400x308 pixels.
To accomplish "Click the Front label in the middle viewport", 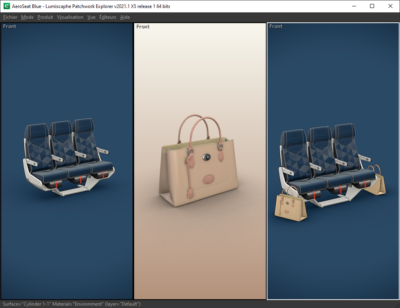I will click(143, 27).
